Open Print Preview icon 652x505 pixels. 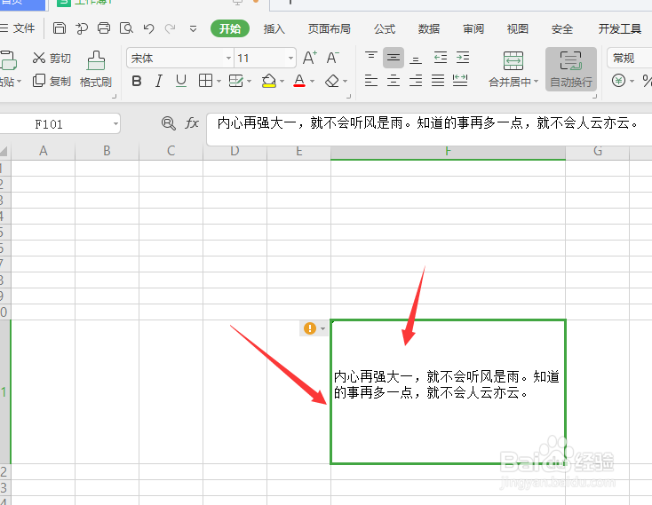[126, 28]
